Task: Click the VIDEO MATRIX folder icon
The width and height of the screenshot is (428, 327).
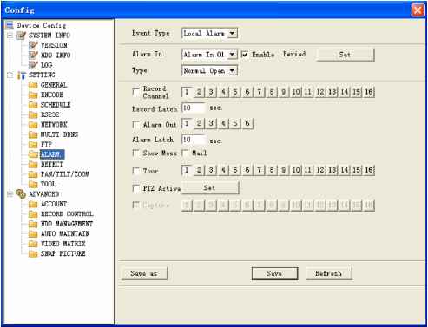Action: click(x=33, y=244)
